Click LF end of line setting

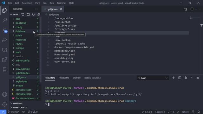coord(178,112)
